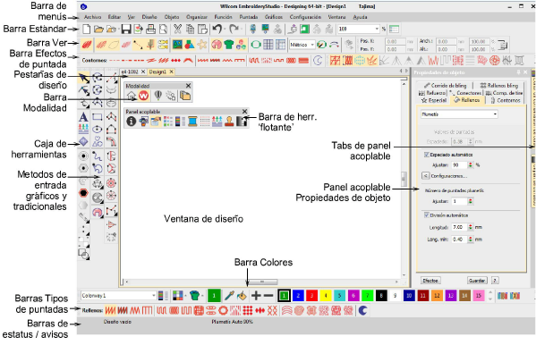
Task: Toggle Espaciado automático checkbox
Action: 426,155
